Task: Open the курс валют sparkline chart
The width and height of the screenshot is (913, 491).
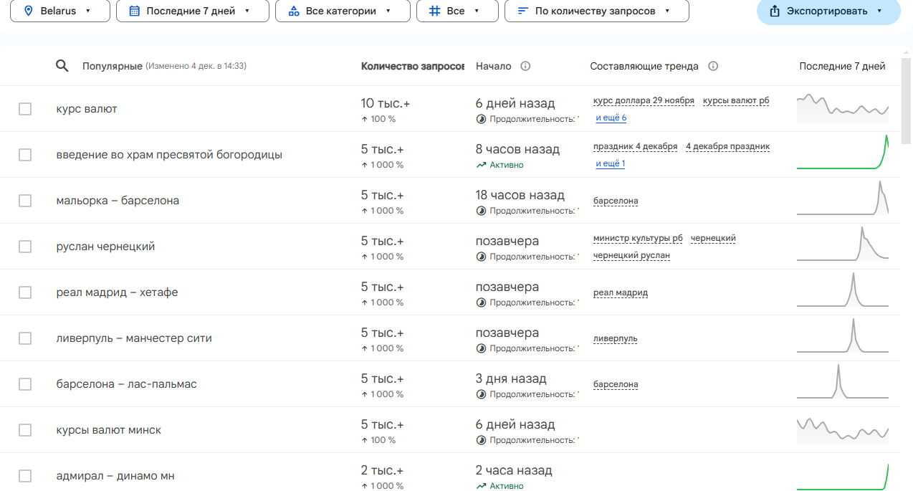Action: [x=843, y=108]
